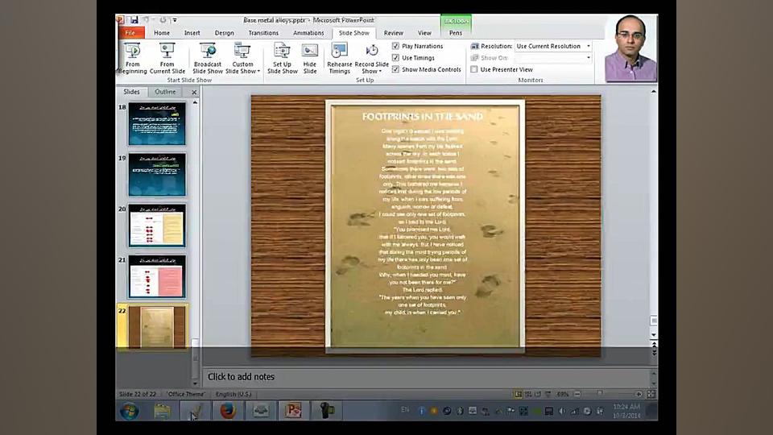This screenshot has width=773, height=435.
Task: Select slide 18 thumbnail
Action: click(x=157, y=124)
